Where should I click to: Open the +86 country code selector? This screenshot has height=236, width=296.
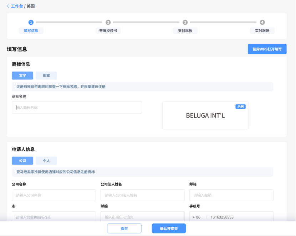(197, 217)
